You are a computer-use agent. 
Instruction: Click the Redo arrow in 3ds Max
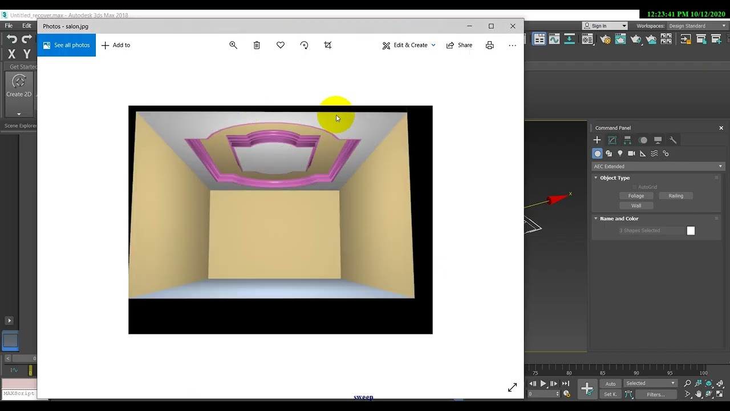pyautogui.click(x=27, y=39)
